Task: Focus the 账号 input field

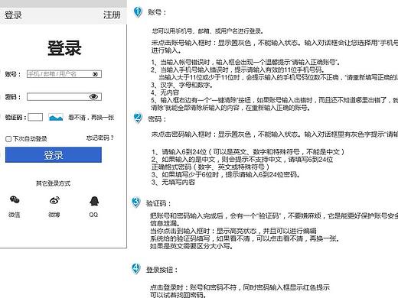Action: pyautogui.click(x=64, y=74)
